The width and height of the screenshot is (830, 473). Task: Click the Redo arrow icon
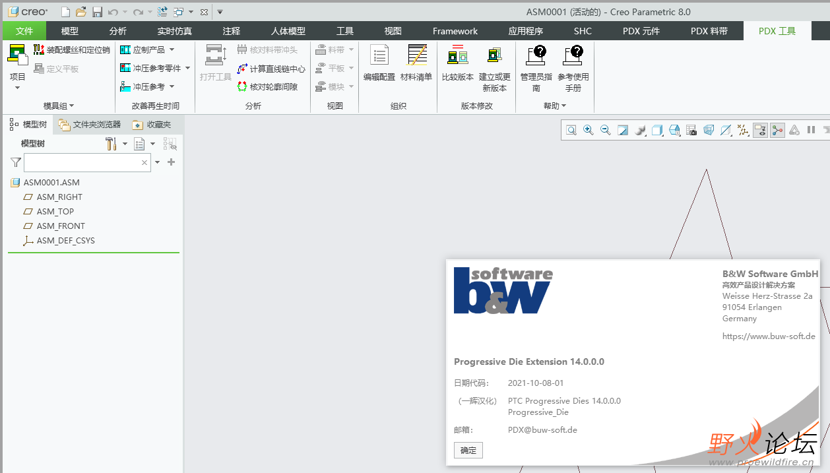pos(138,12)
